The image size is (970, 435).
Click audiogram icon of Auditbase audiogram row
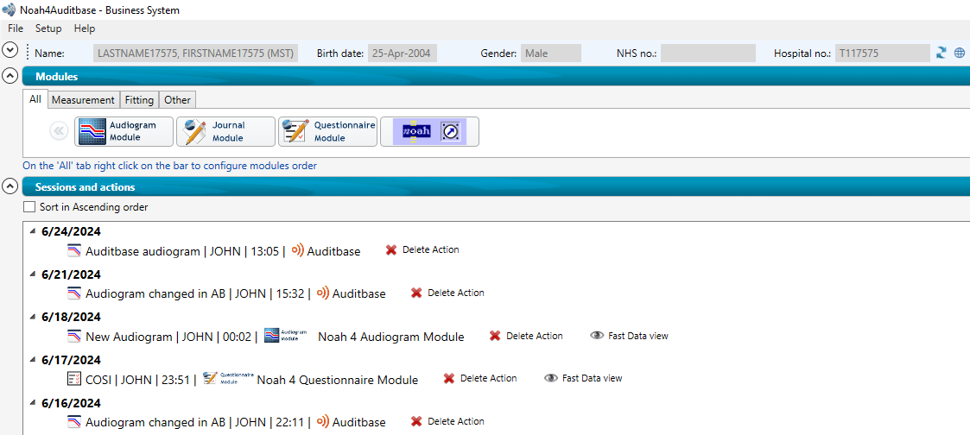(x=74, y=251)
